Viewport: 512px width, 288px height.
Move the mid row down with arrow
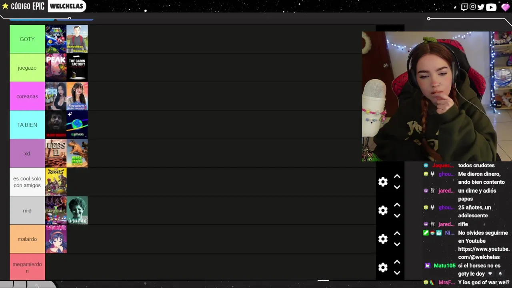[x=397, y=216]
